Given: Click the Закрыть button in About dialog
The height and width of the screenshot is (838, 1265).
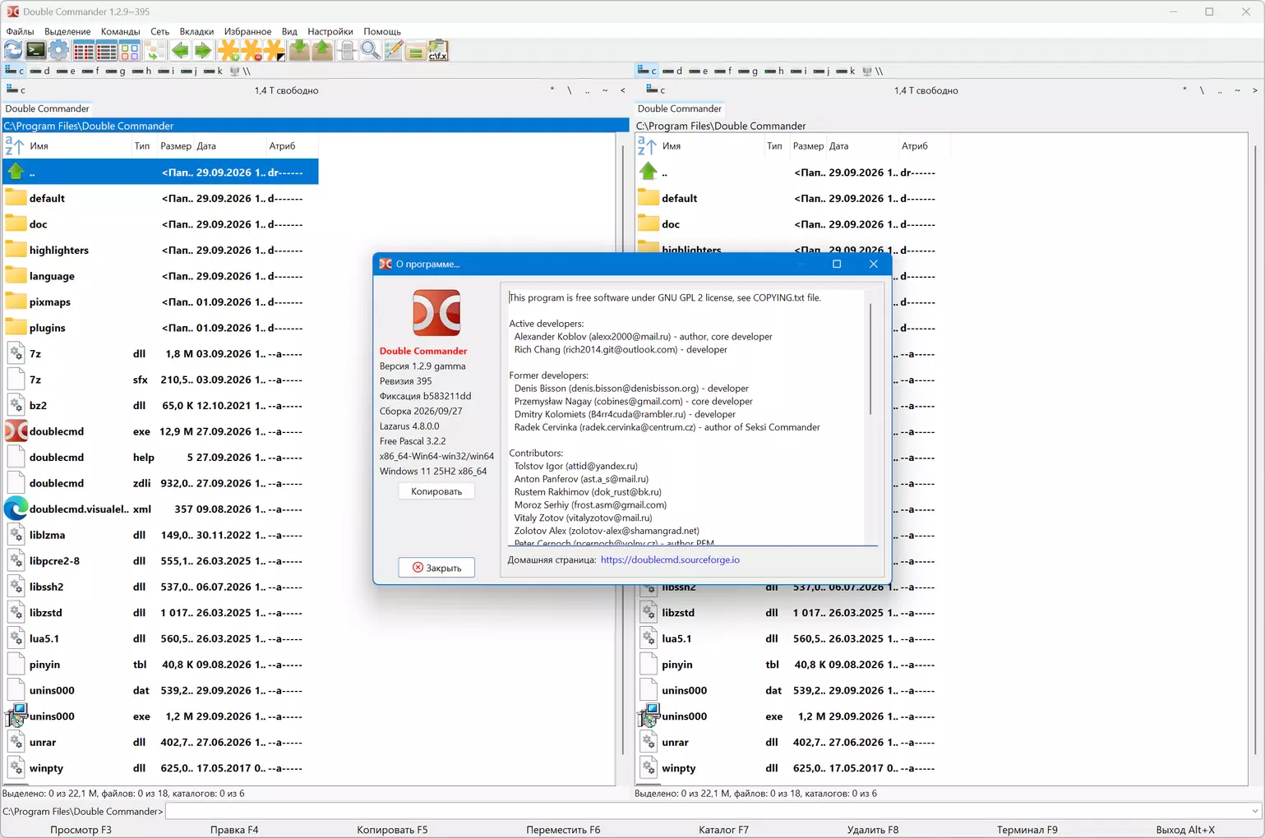Looking at the screenshot, I should click(x=436, y=568).
